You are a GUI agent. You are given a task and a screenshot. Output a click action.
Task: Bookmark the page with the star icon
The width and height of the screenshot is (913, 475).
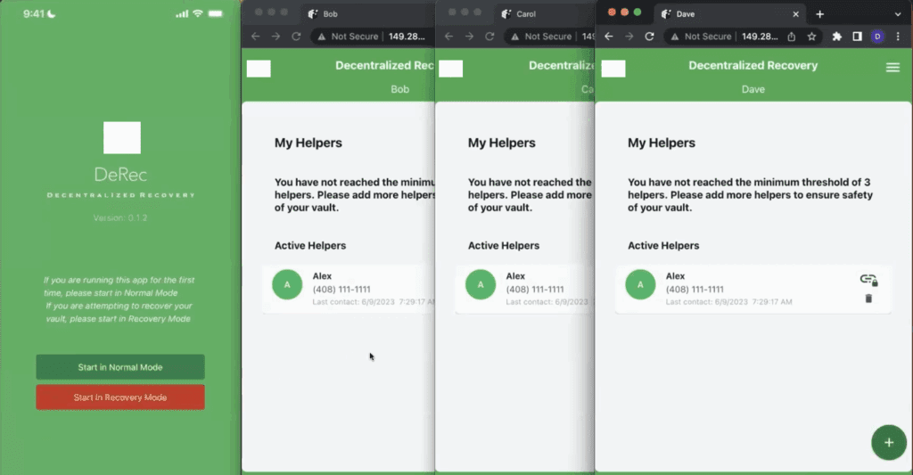coord(811,37)
